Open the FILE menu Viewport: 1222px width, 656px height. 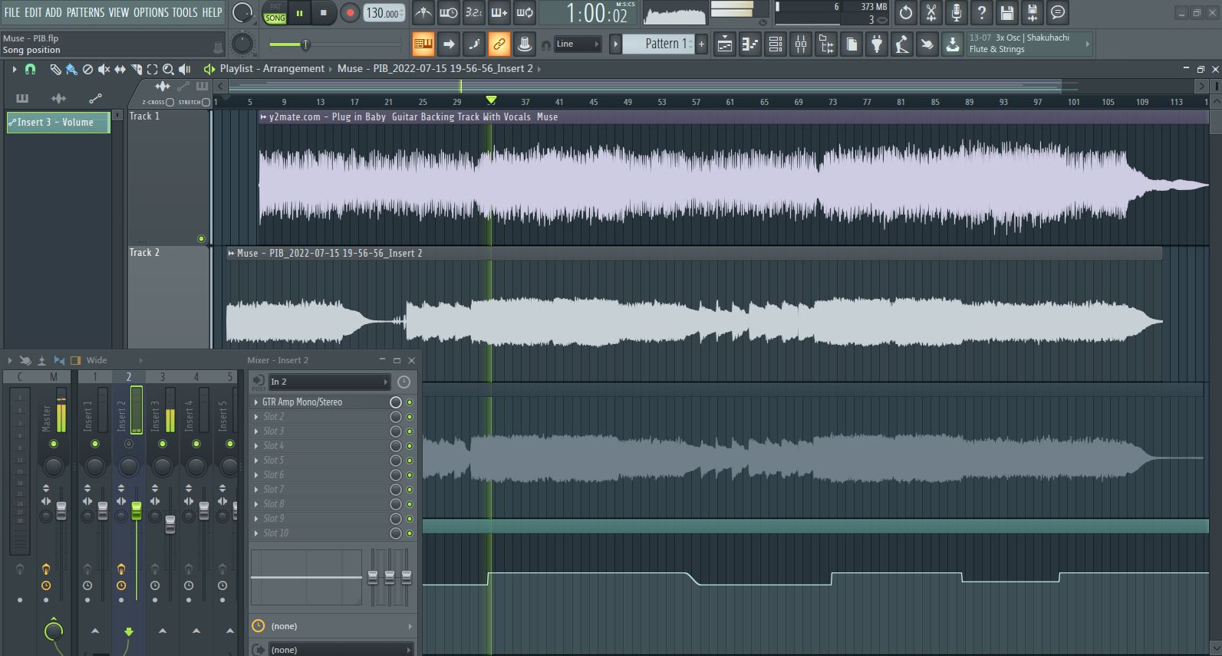(12, 12)
